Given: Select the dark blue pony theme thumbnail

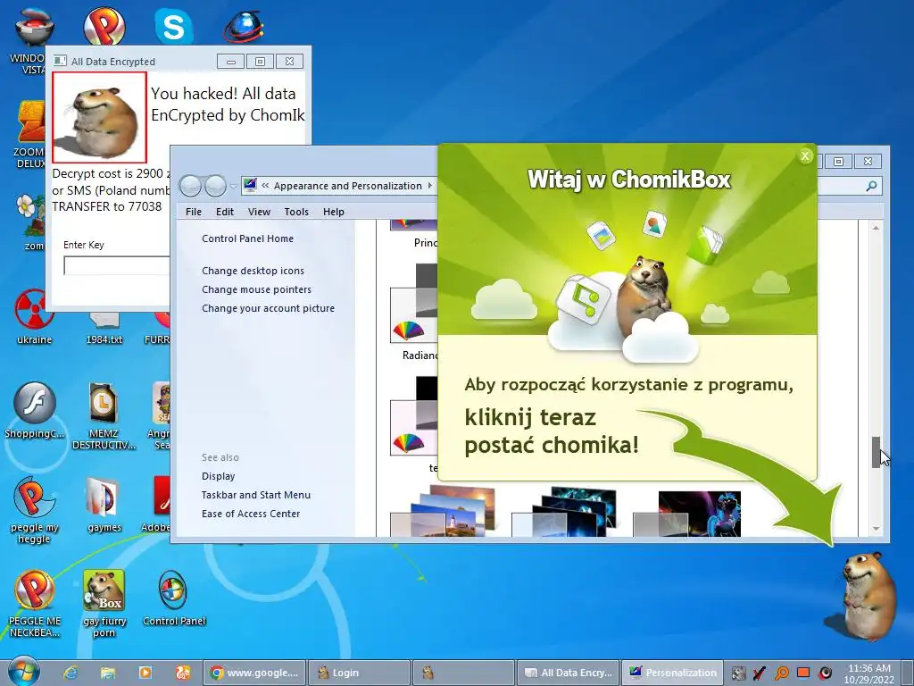Looking at the screenshot, I should pyautogui.click(x=686, y=514).
